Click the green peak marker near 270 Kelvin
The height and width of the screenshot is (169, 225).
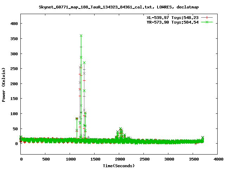(x=84, y=63)
